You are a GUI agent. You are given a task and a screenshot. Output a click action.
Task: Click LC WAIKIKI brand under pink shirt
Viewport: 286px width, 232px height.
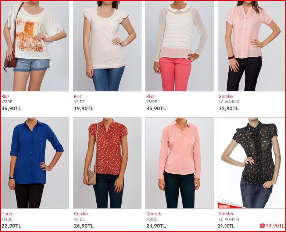229,102
